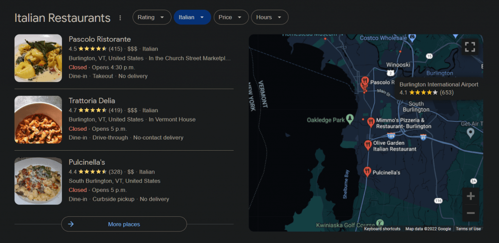Click 'South Burlington, VT, United States' address
This screenshot has height=243, width=499.
115,181
